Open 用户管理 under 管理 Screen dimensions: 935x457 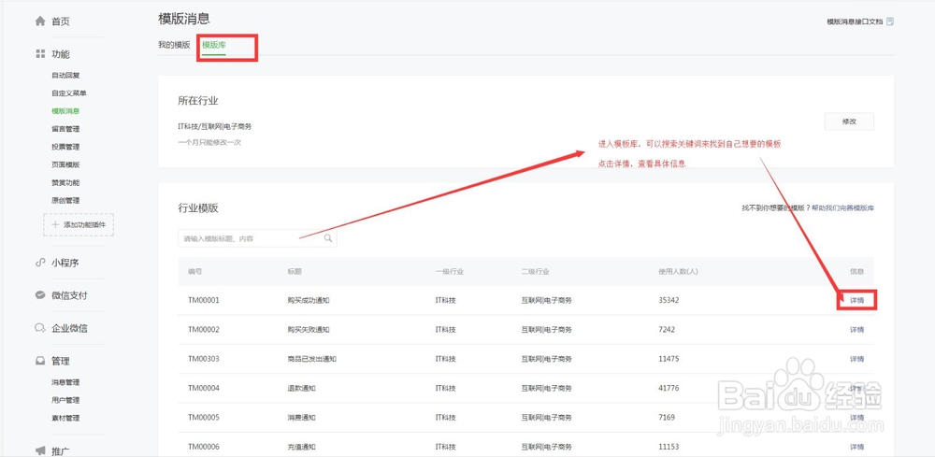click(65, 400)
